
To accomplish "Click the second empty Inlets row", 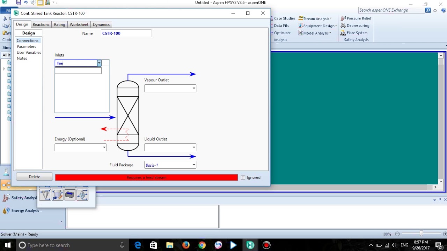I will click(78, 71).
